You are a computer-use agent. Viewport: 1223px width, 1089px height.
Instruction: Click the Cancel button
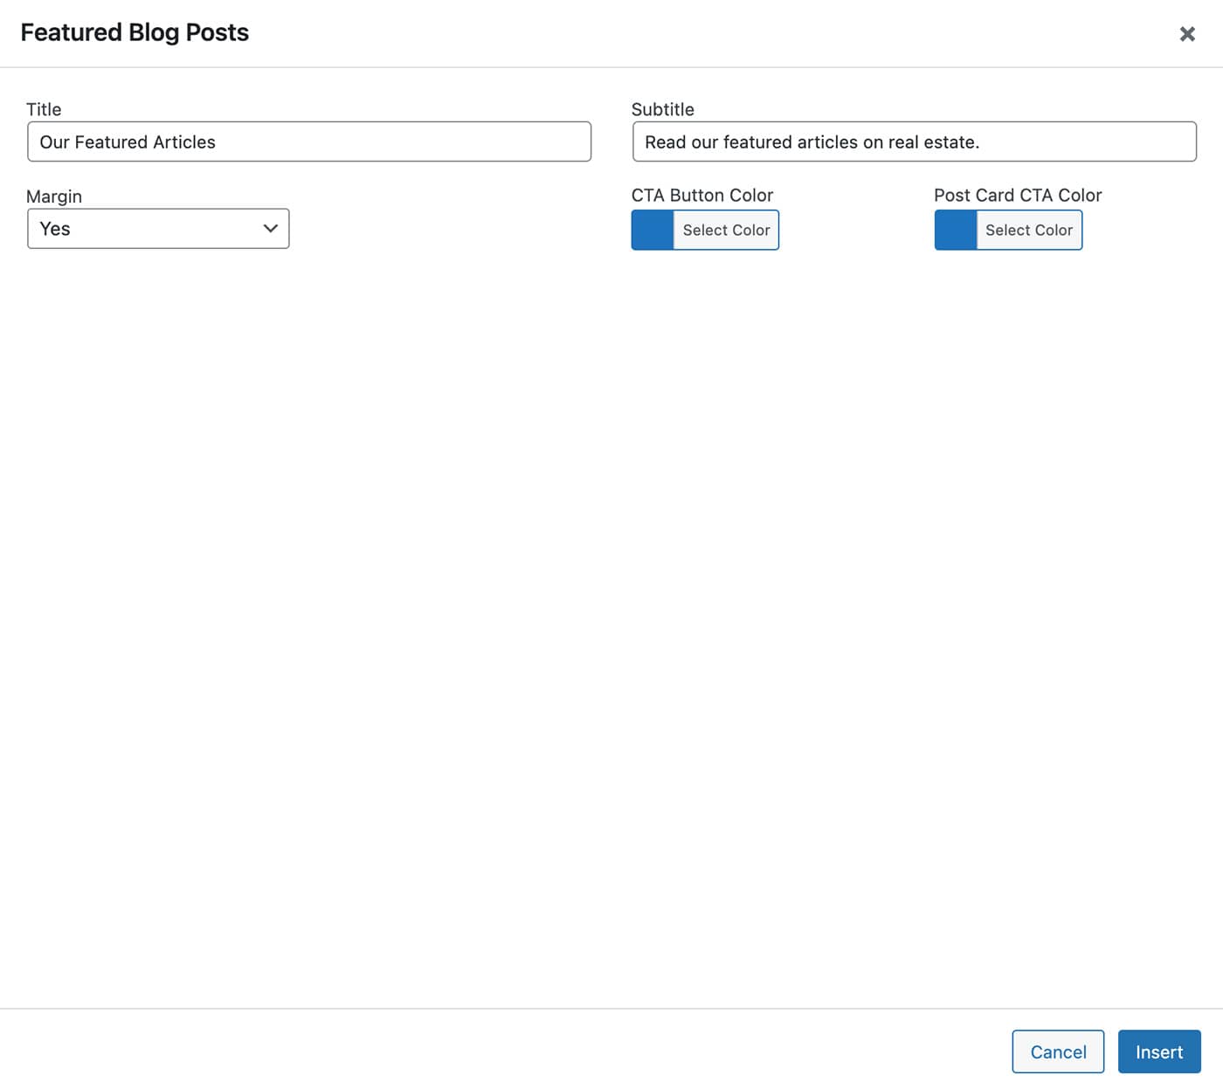click(x=1058, y=1051)
